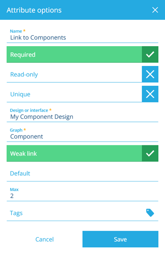Viewport: 165px width, 254px height.
Task: Edit the Name field Link to Components
Action: pos(82,35)
